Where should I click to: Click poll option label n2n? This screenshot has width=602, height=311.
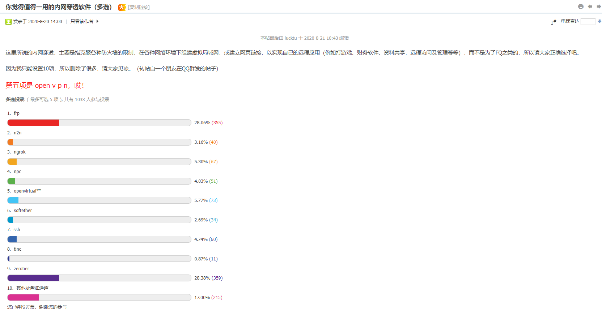[x=18, y=133]
